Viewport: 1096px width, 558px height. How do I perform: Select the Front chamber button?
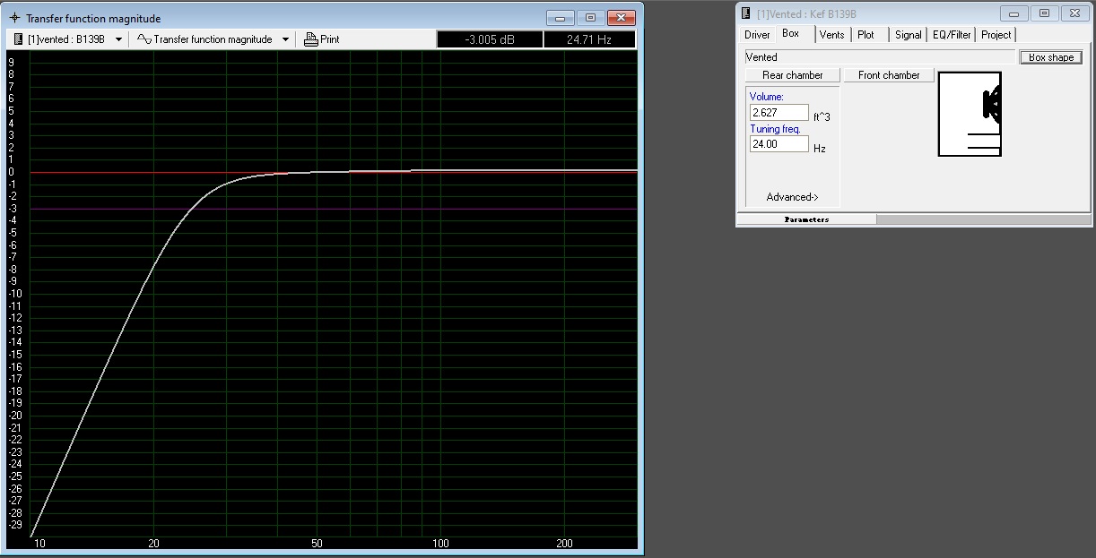point(889,75)
